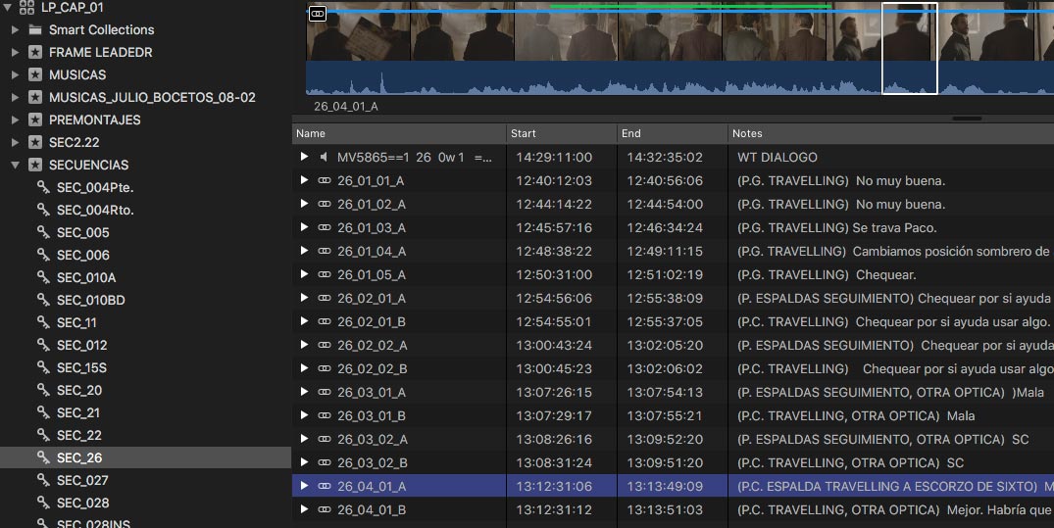Click the keyword key icon for SEC_004Pte.

(44, 187)
